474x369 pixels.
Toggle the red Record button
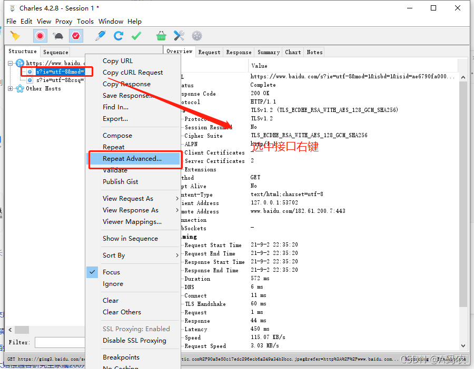click(40, 36)
